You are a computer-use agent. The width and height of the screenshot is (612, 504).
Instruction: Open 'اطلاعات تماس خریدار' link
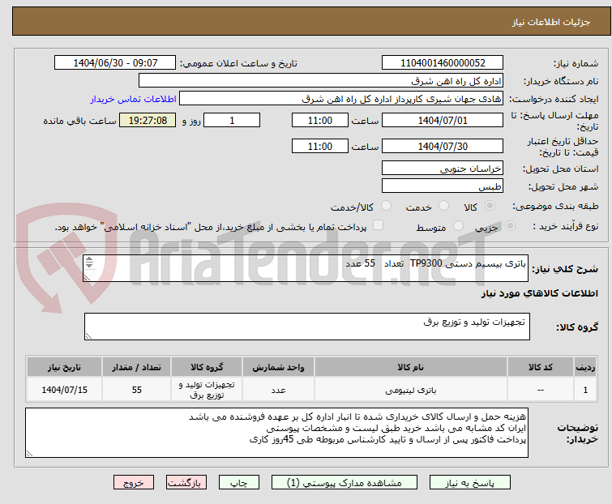[x=134, y=99]
